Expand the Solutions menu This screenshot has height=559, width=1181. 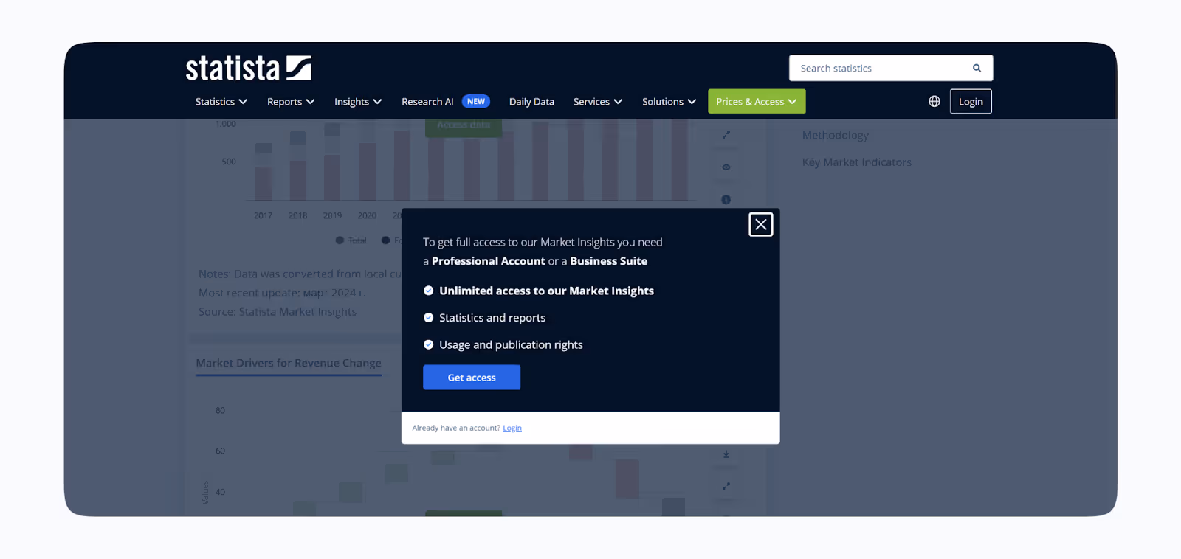coord(669,102)
